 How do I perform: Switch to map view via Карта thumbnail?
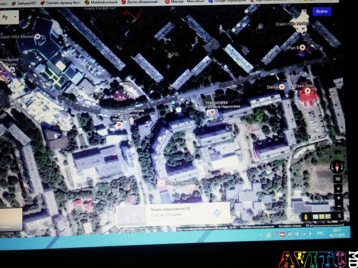10,220
